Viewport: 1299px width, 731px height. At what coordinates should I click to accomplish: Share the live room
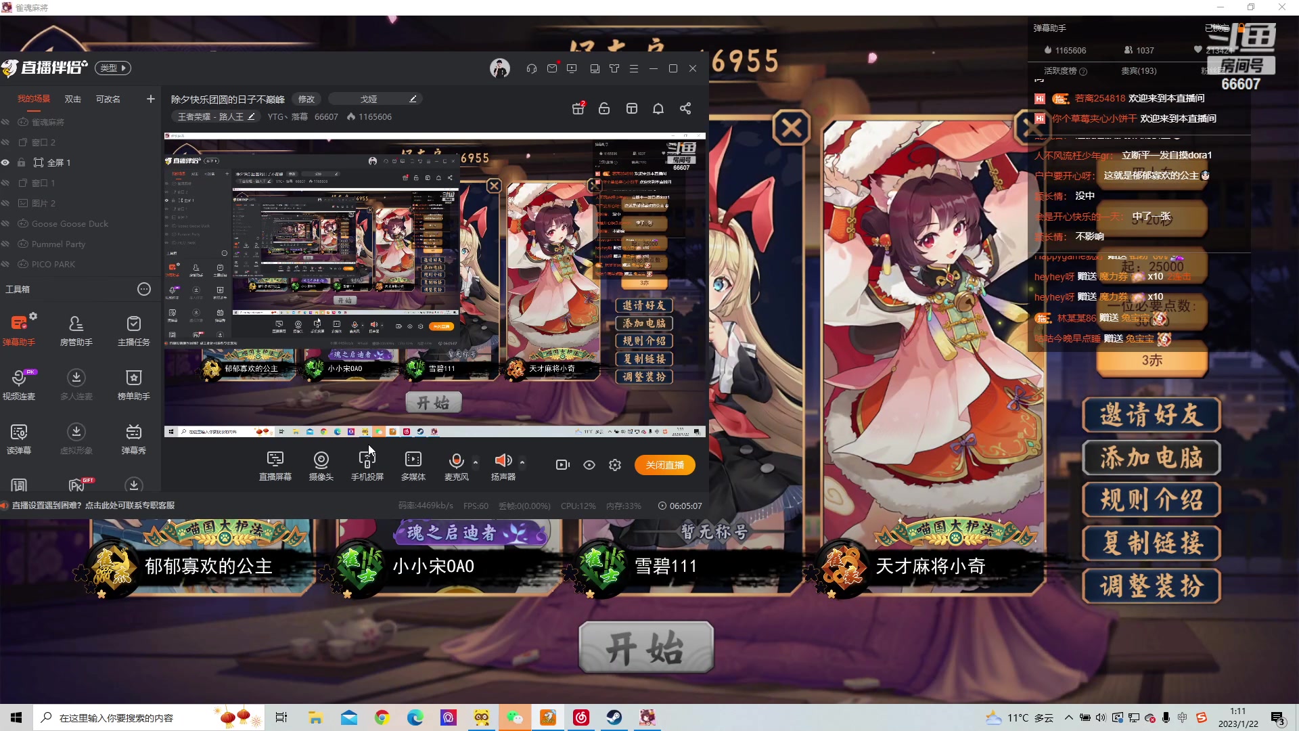point(685,108)
